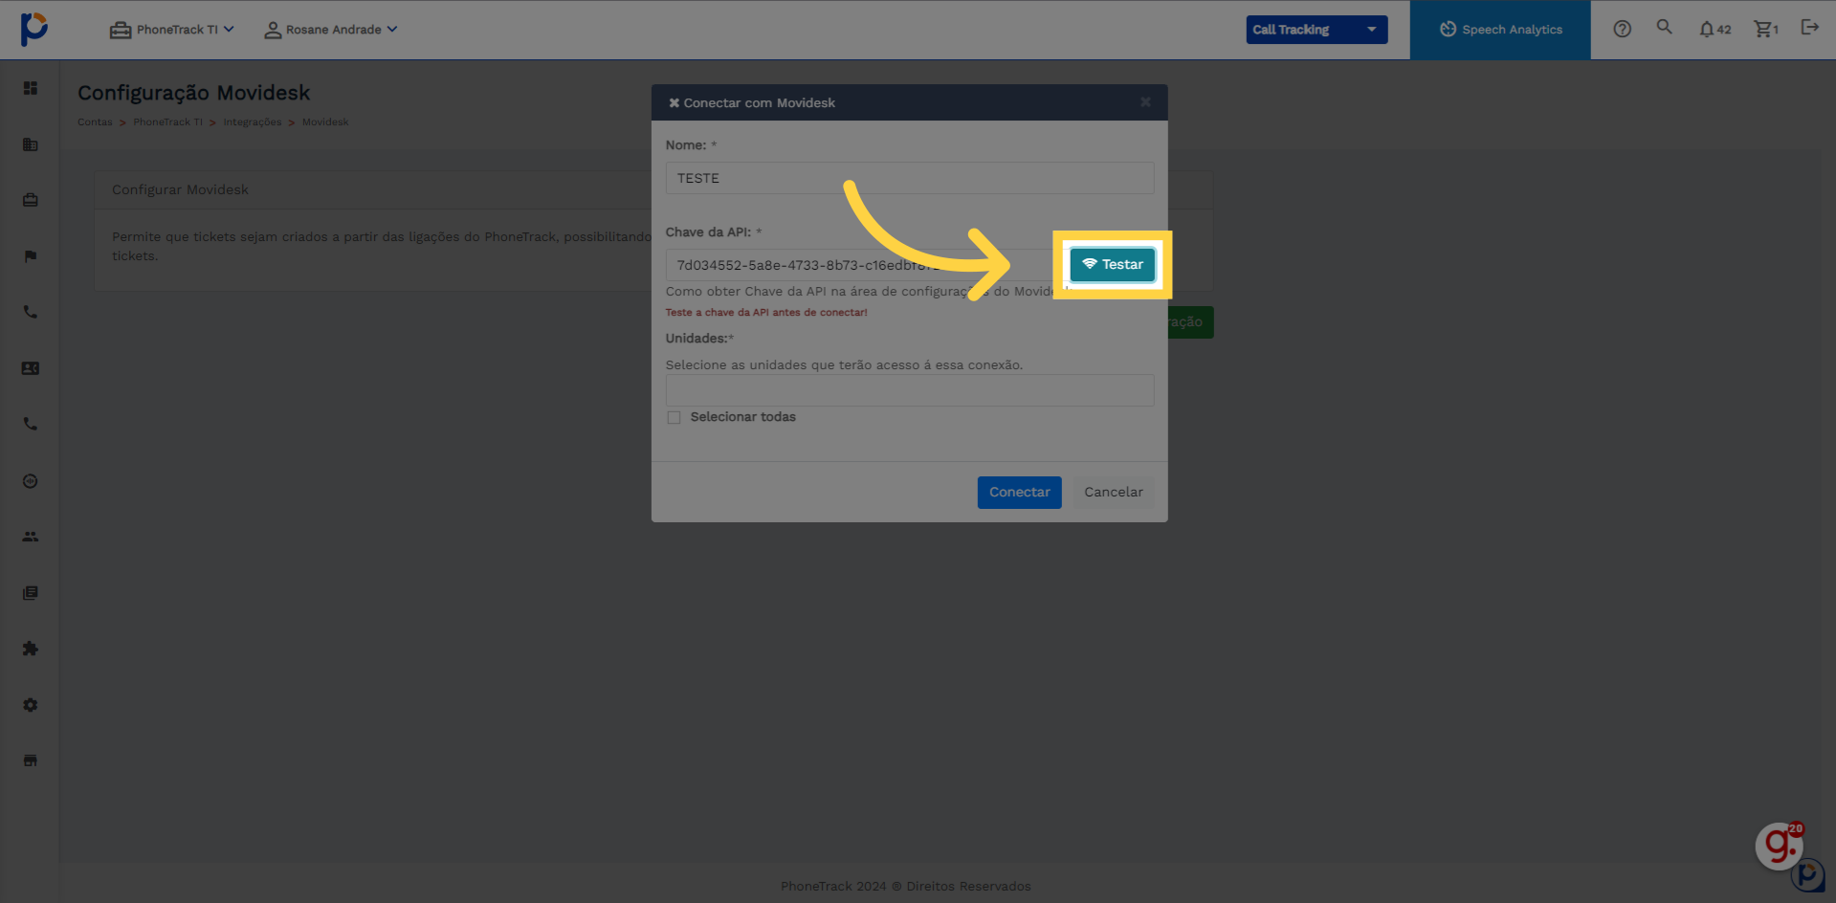Viewport: 1836px width, 903px height.
Task: Open the store sidebar icon
Action: point(31,760)
